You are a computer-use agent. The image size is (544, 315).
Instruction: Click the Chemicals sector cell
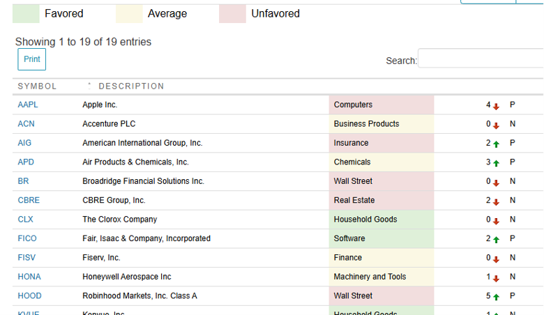point(381,162)
